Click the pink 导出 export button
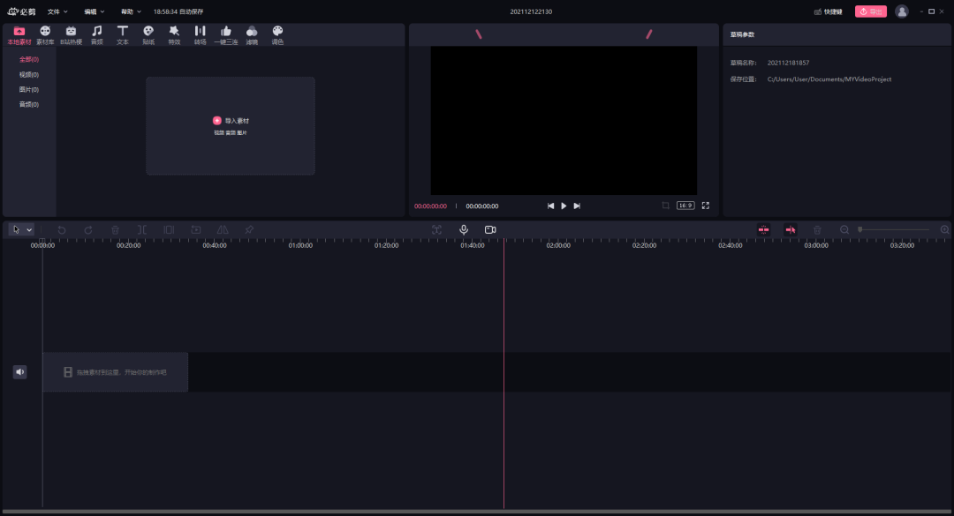The height and width of the screenshot is (516, 954). [871, 11]
